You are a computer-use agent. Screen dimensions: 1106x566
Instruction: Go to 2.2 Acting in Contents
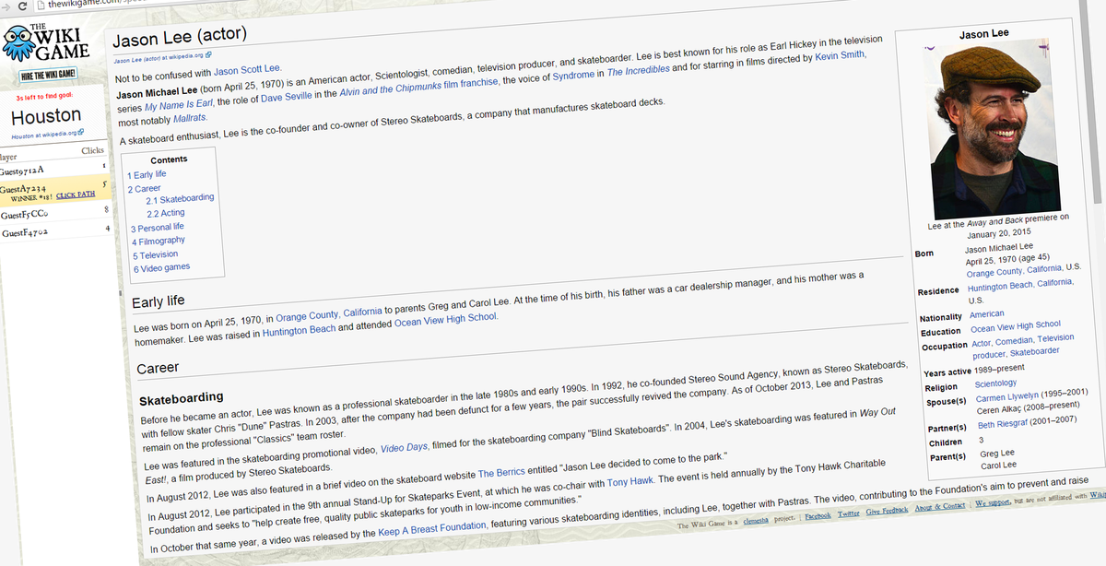[166, 213]
